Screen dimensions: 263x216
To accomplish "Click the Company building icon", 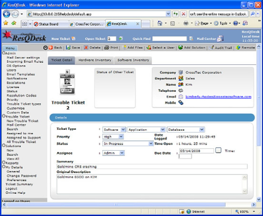I will click(181, 72).
